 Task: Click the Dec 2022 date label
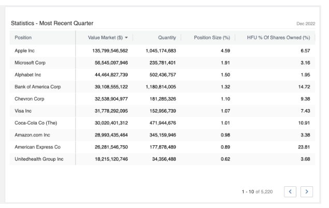click(x=304, y=24)
